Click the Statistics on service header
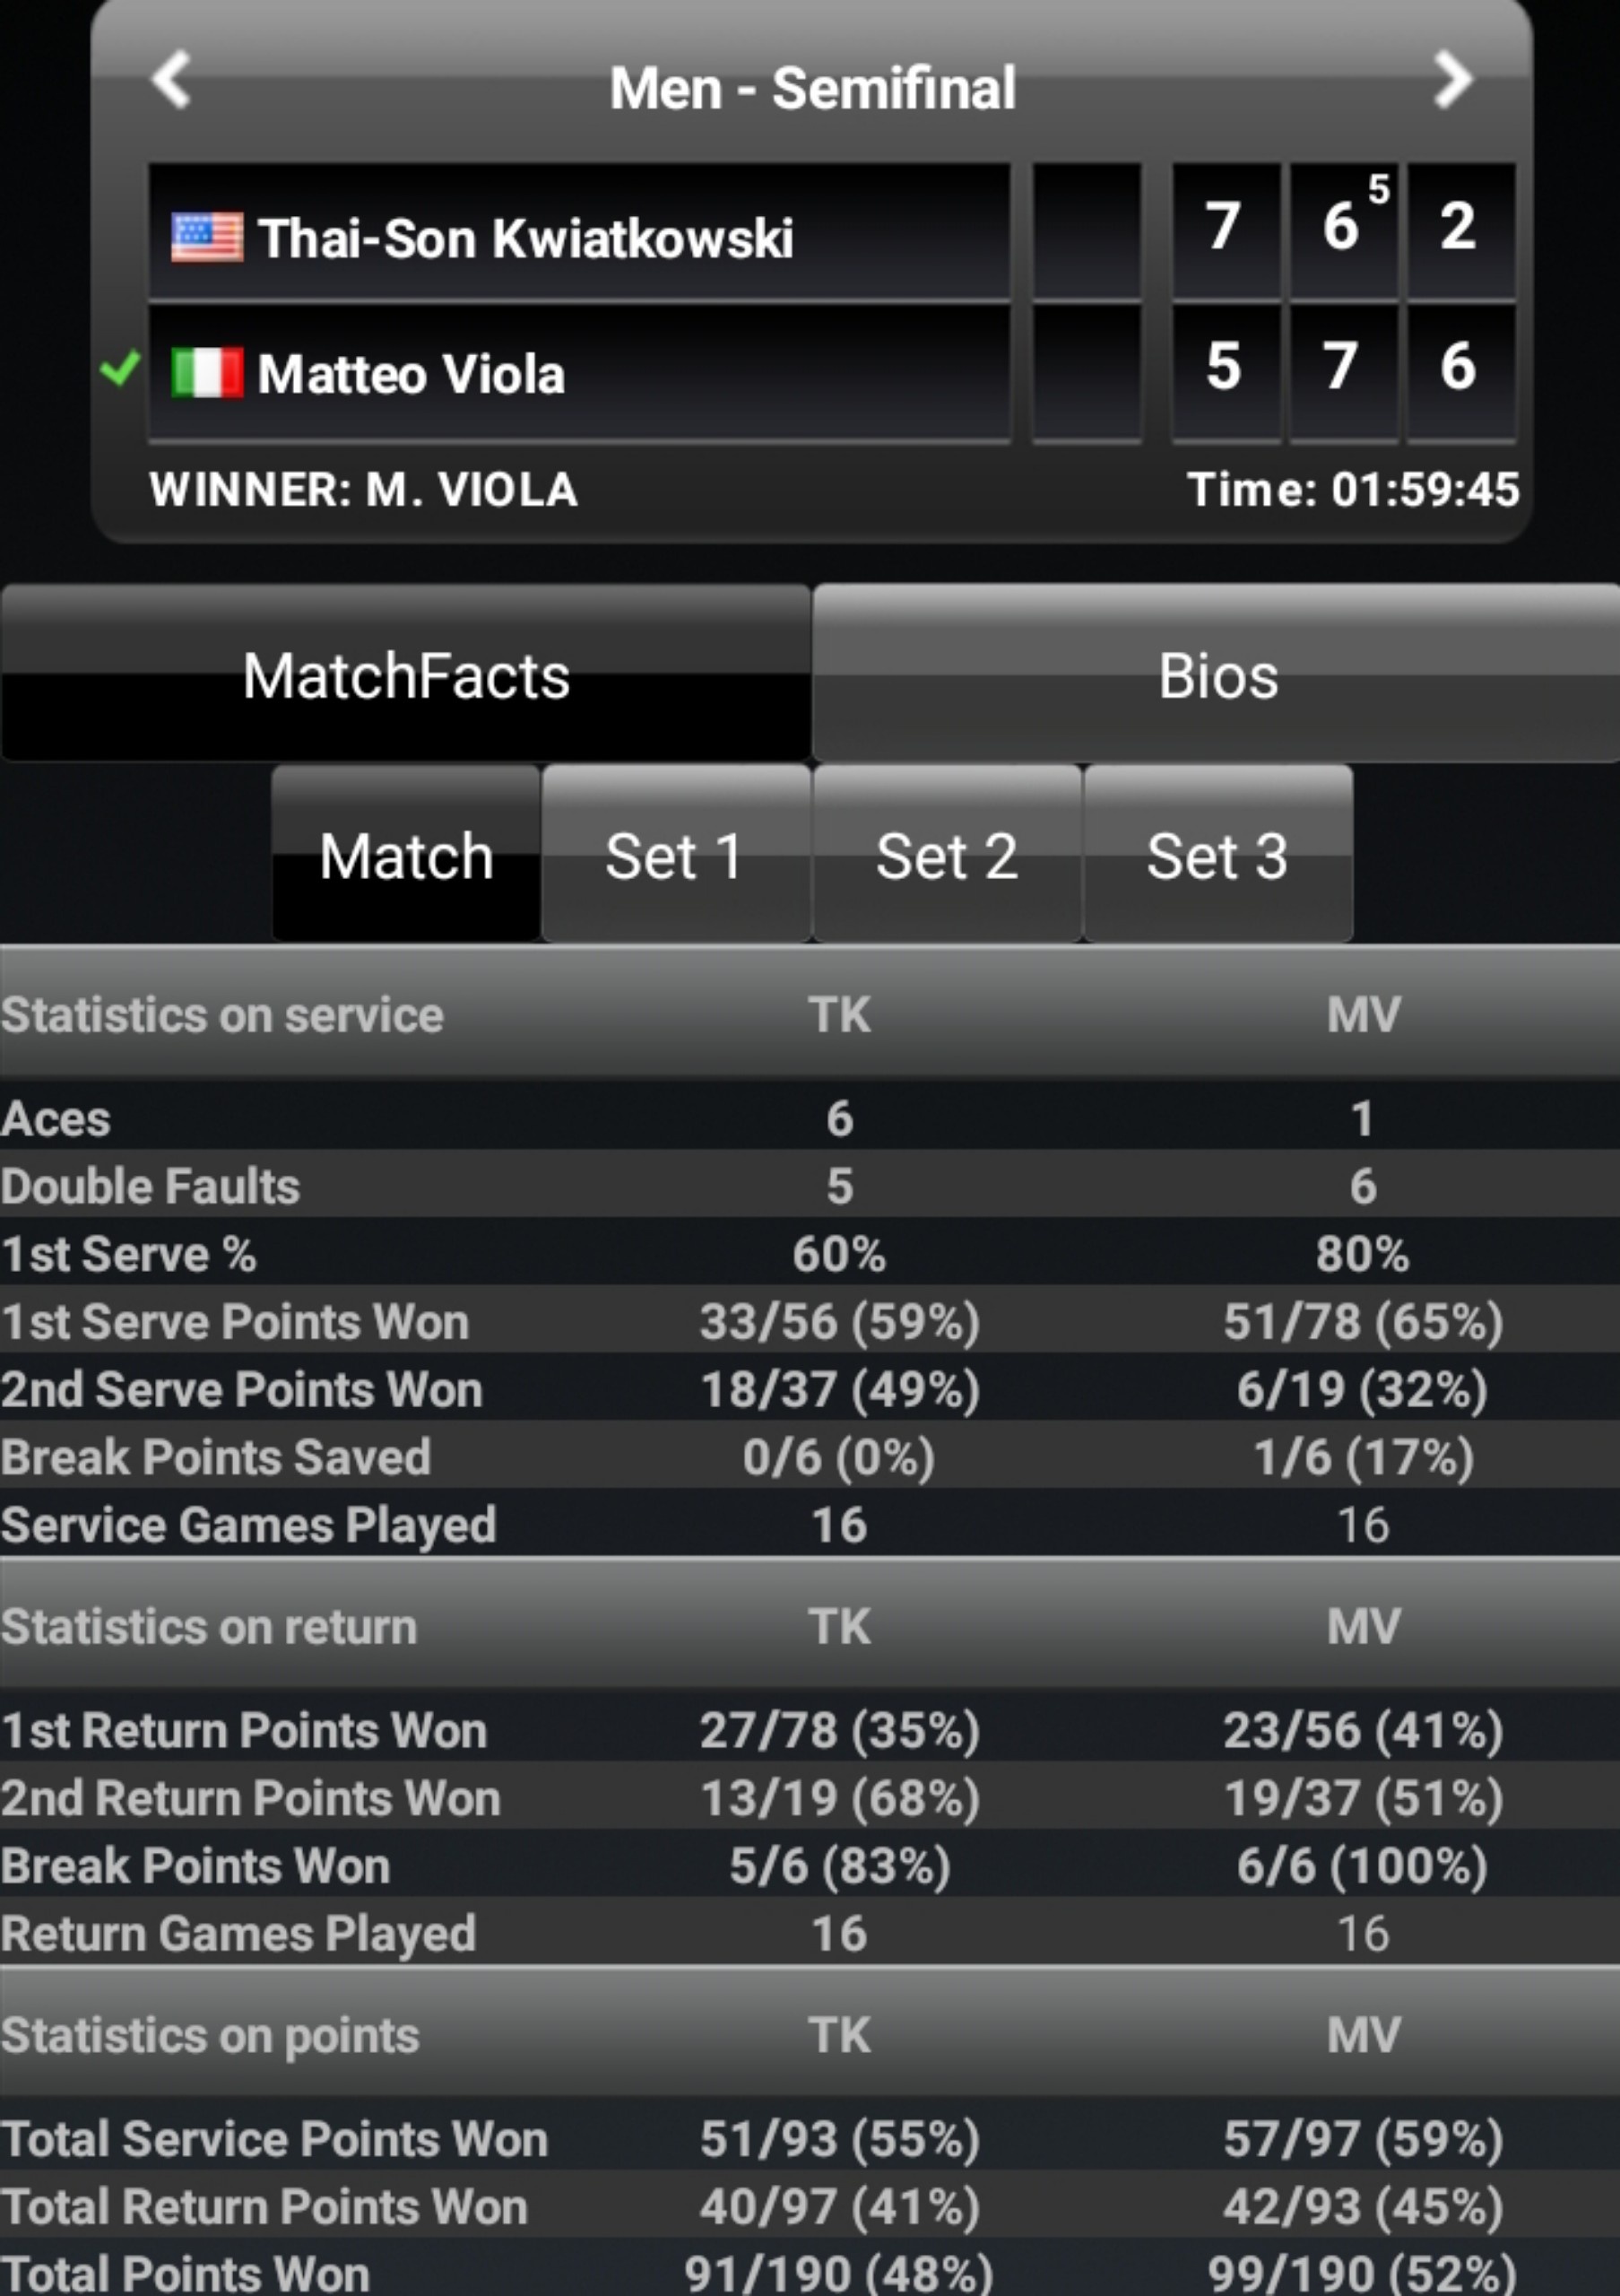This screenshot has height=2296, width=1620. (221, 1015)
